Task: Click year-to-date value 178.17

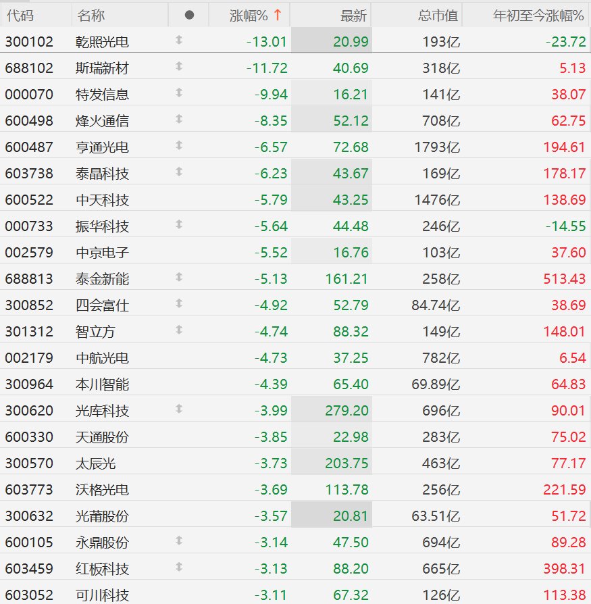Action: coord(565,174)
